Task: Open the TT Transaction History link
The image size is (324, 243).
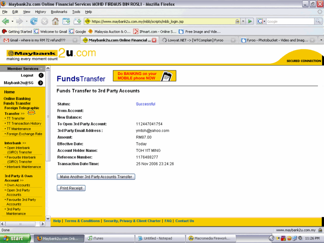Action: click(24, 124)
